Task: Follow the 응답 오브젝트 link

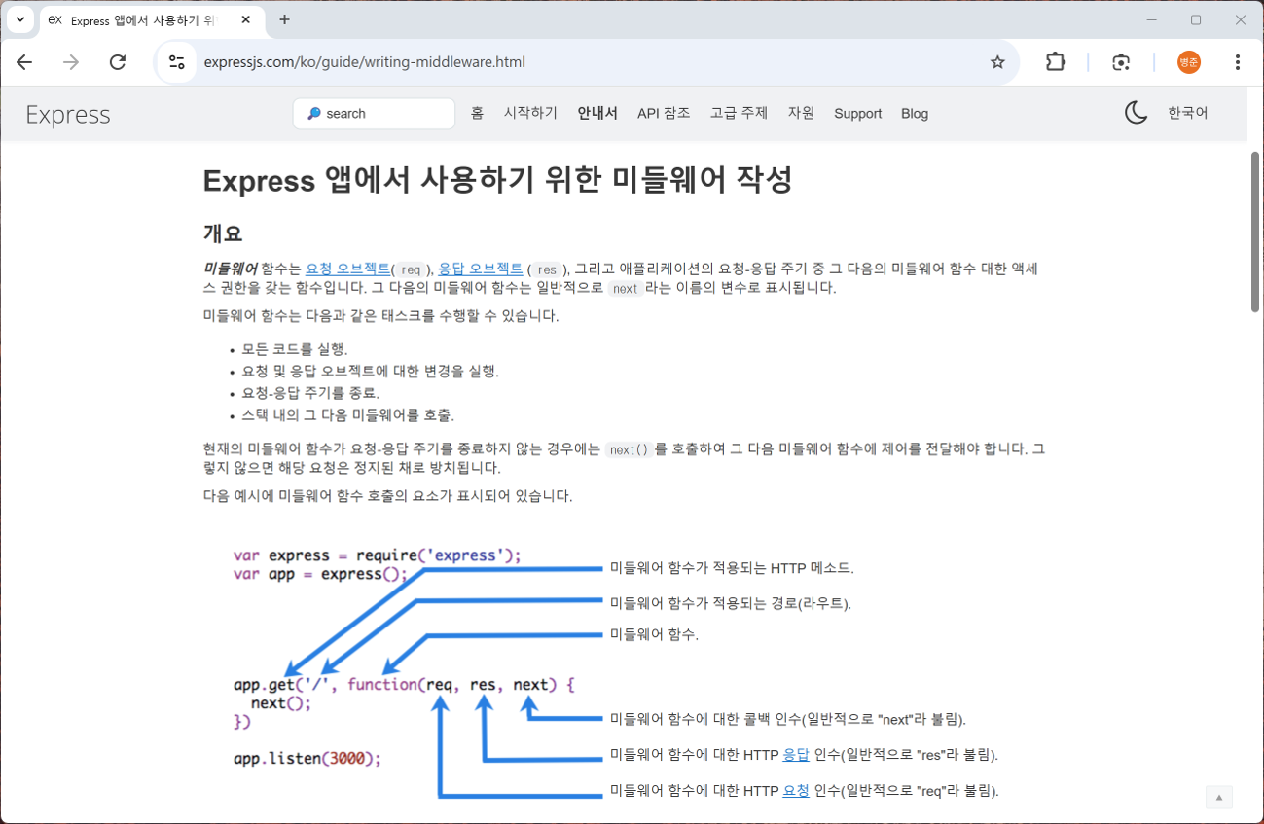Action: click(481, 269)
